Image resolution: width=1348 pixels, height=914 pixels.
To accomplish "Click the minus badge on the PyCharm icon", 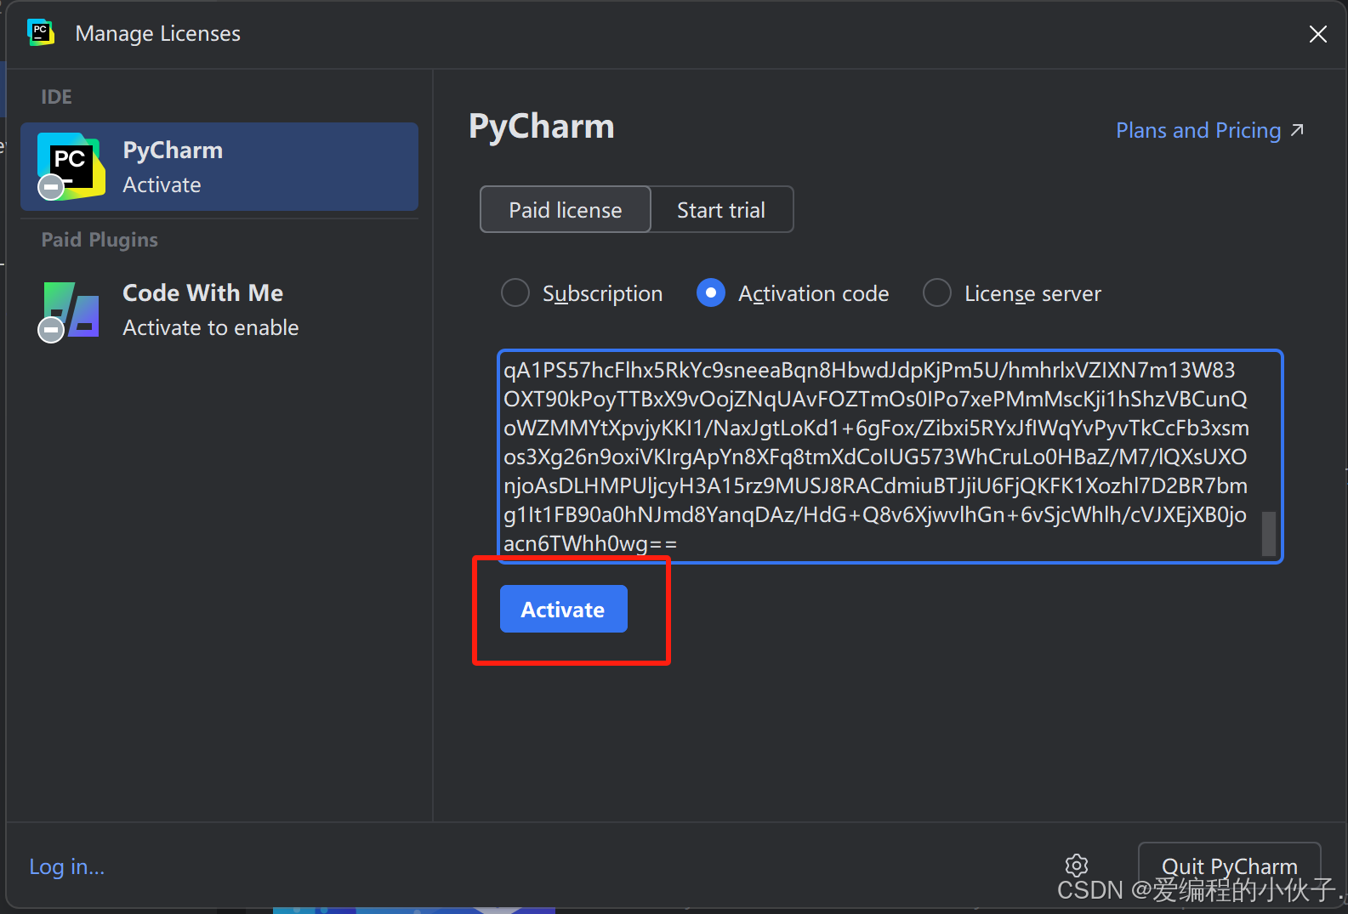I will click(x=51, y=186).
